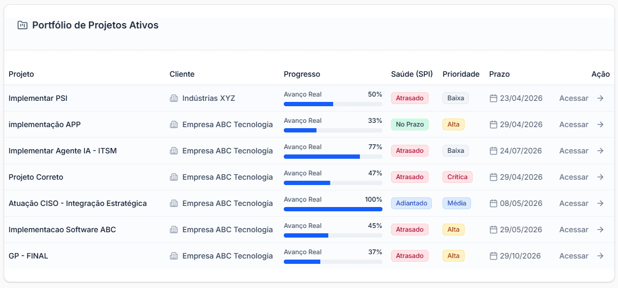Click the Cliente column header
Screen dimensions: 618x288
(182, 74)
